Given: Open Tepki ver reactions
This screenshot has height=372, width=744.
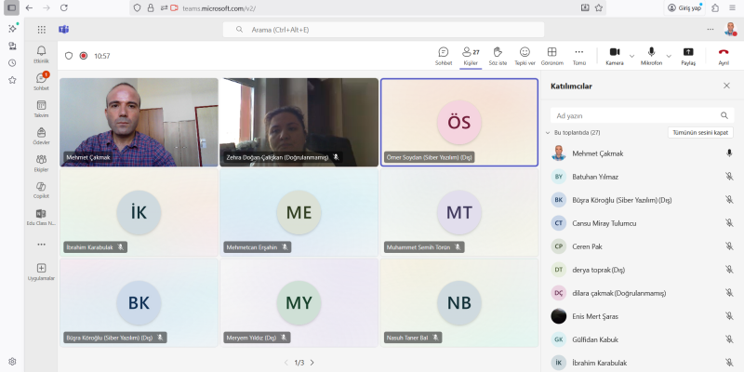Looking at the screenshot, I should click(525, 56).
